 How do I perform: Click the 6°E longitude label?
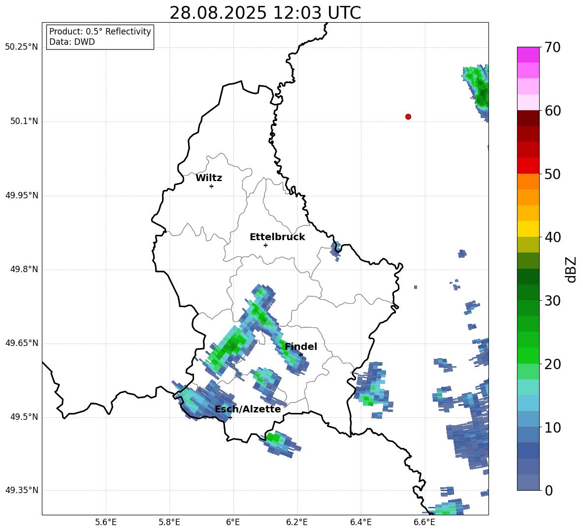(233, 522)
